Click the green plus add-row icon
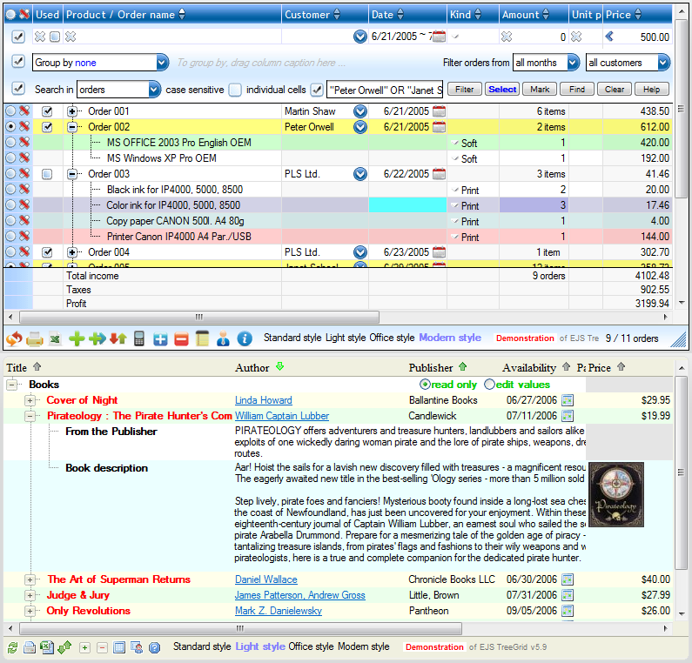 coord(77,338)
